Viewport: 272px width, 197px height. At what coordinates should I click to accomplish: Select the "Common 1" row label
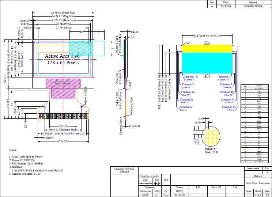(x=226, y=84)
